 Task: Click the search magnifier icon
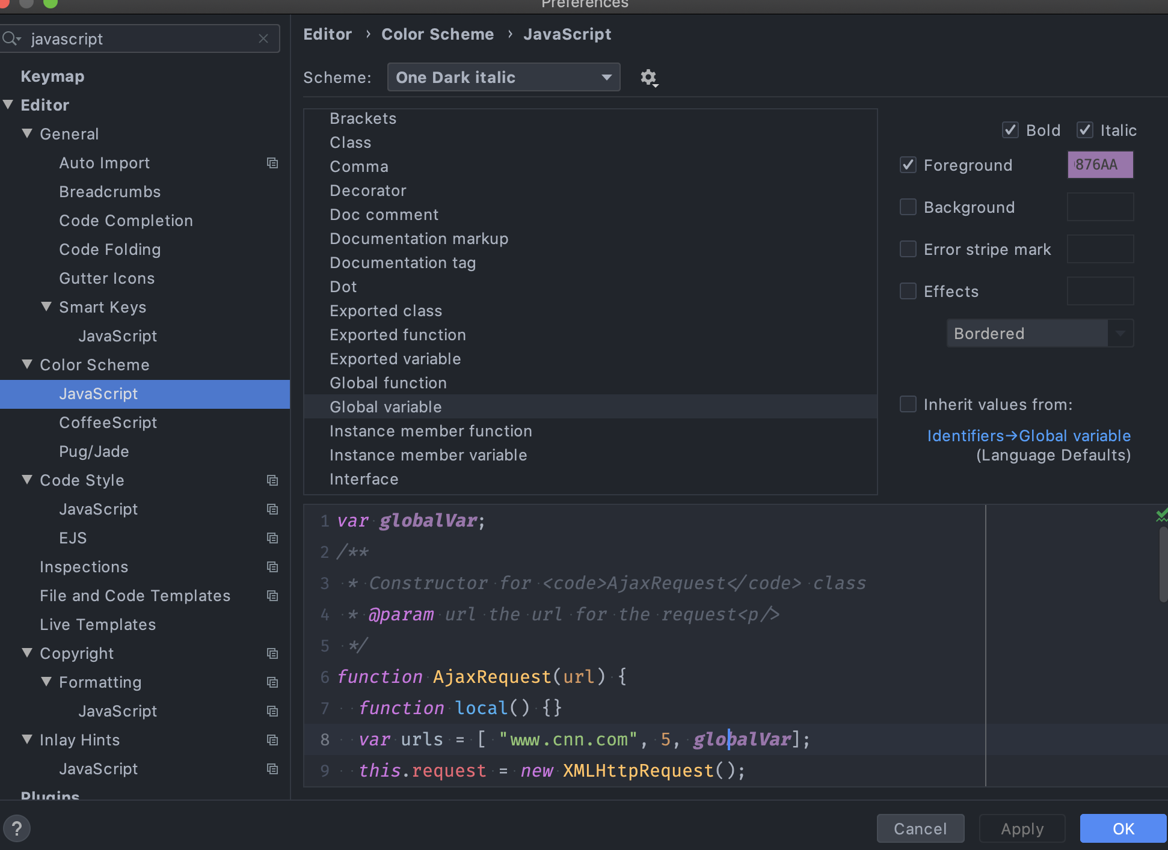click(x=11, y=38)
